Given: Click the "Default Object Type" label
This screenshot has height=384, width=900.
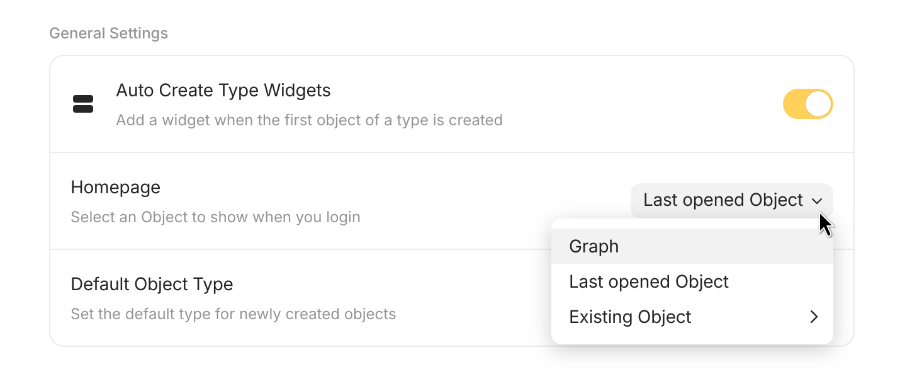Looking at the screenshot, I should pyautogui.click(x=152, y=284).
